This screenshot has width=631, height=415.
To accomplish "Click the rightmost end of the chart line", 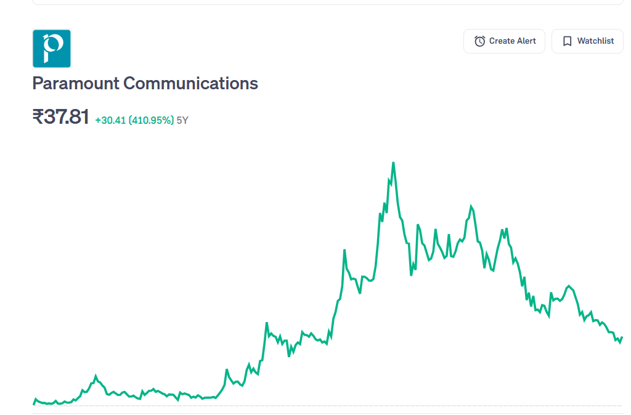I will pyautogui.click(x=622, y=337).
